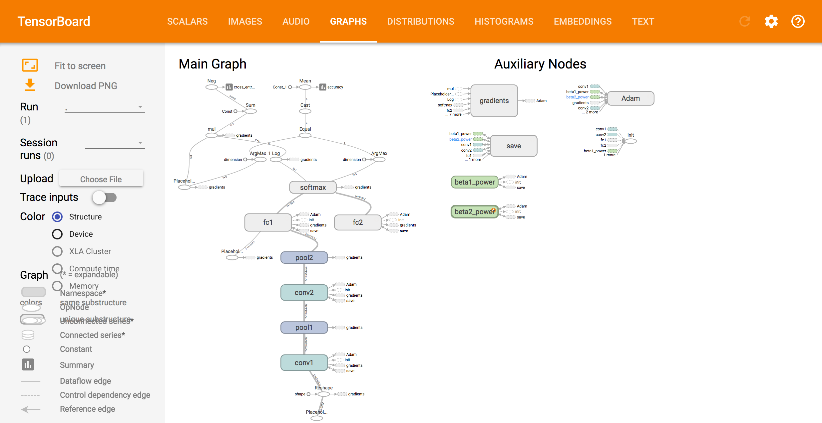The height and width of the screenshot is (423, 822).
Task: Select the init op node in Auxiliary Nodes
Action: (630, 141)
